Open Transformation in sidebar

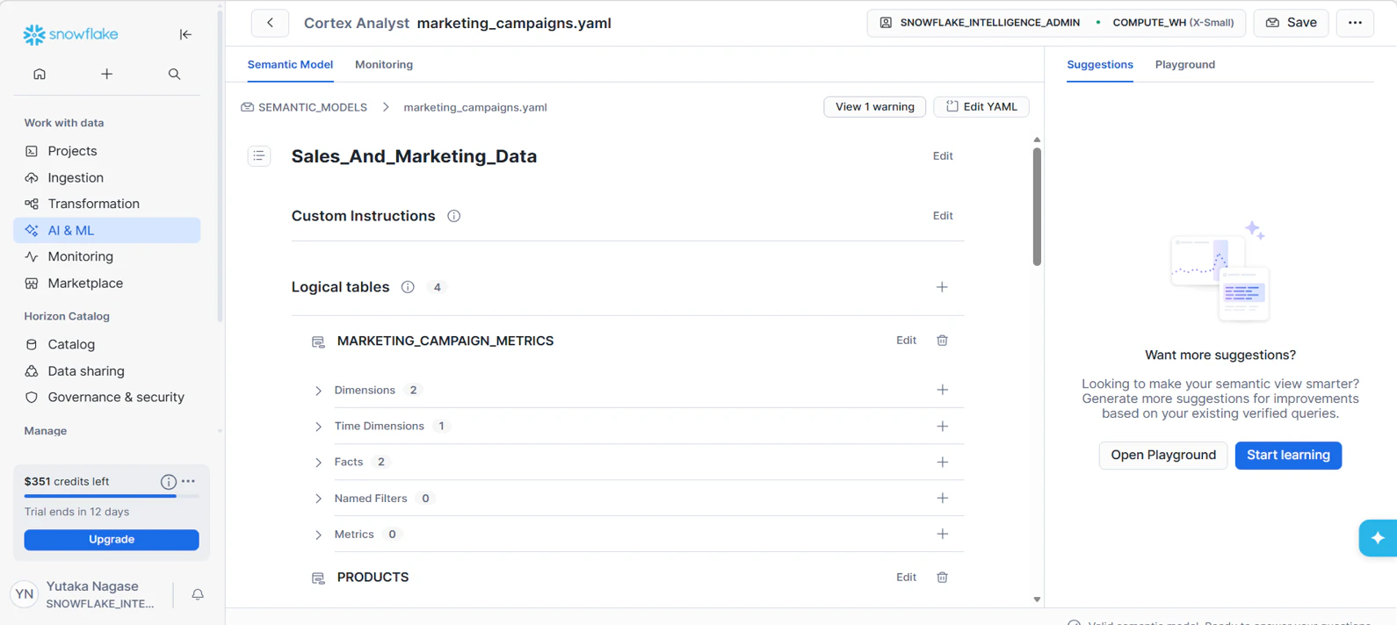[107, 204]
